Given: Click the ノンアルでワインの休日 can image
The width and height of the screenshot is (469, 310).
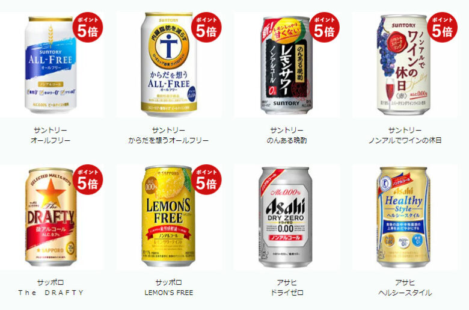Looking at the screenshot, I should pyautogui.click(x=403, y=64).
